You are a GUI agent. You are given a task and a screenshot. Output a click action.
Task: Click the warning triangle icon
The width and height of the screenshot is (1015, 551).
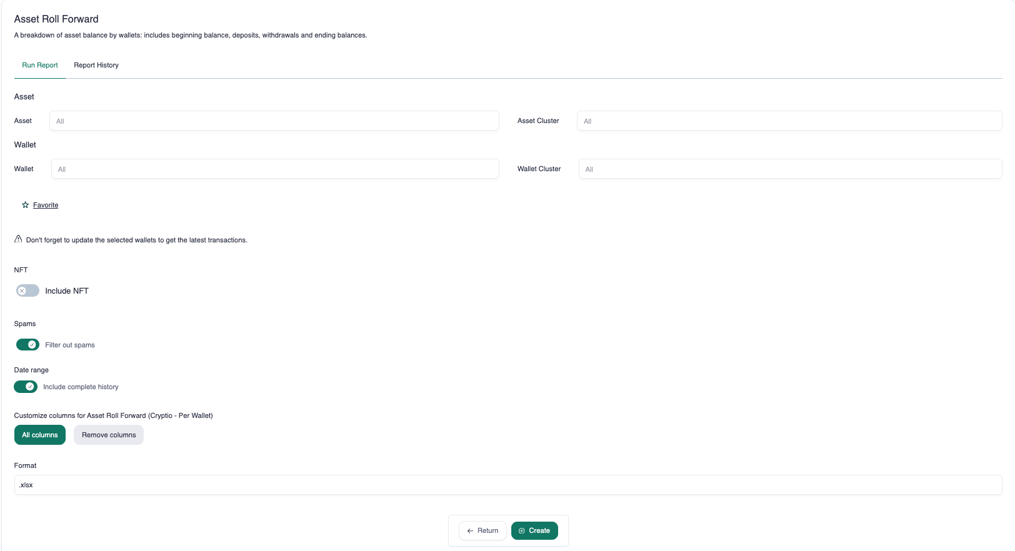(x=18, y=239)
